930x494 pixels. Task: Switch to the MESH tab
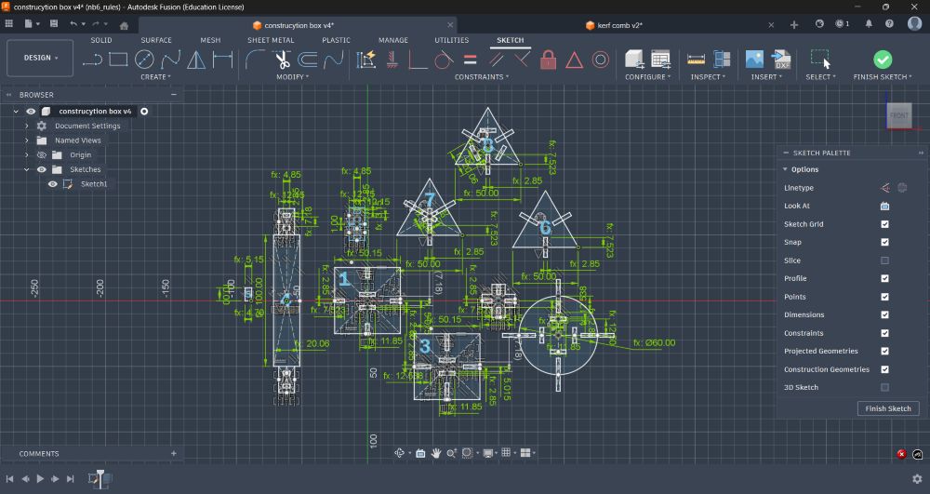point(210,40)
